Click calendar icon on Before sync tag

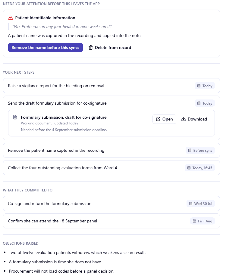point(190,150)
